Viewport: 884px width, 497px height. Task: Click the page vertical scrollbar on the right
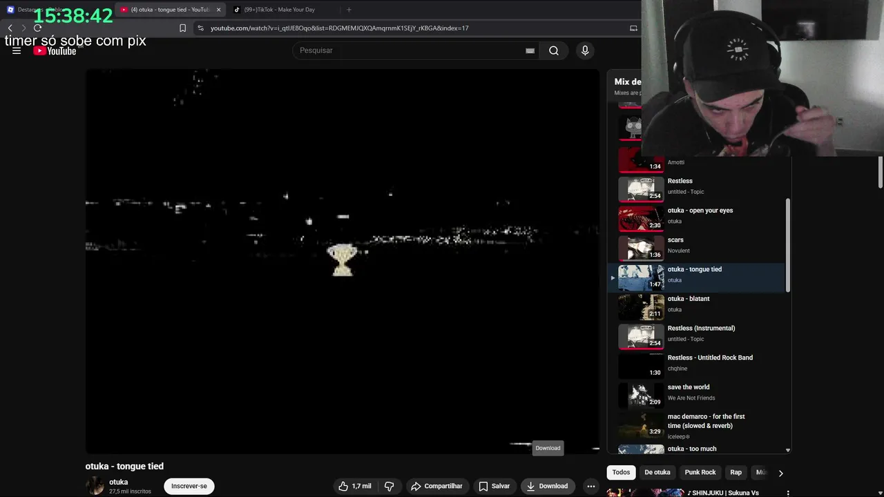[881, 171]
